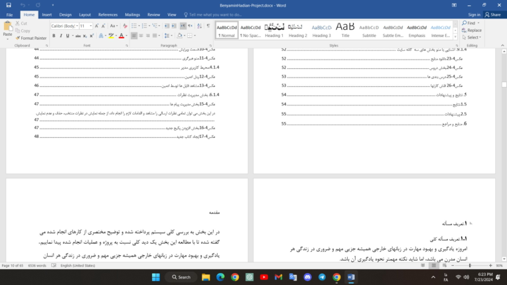
Task: Switch to the Mailings tab
Action: coord(133,15)
